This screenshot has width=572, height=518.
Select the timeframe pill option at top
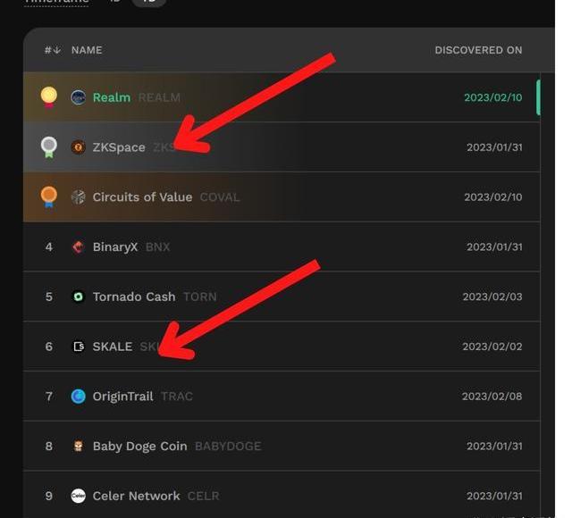[x=149, y=2]
